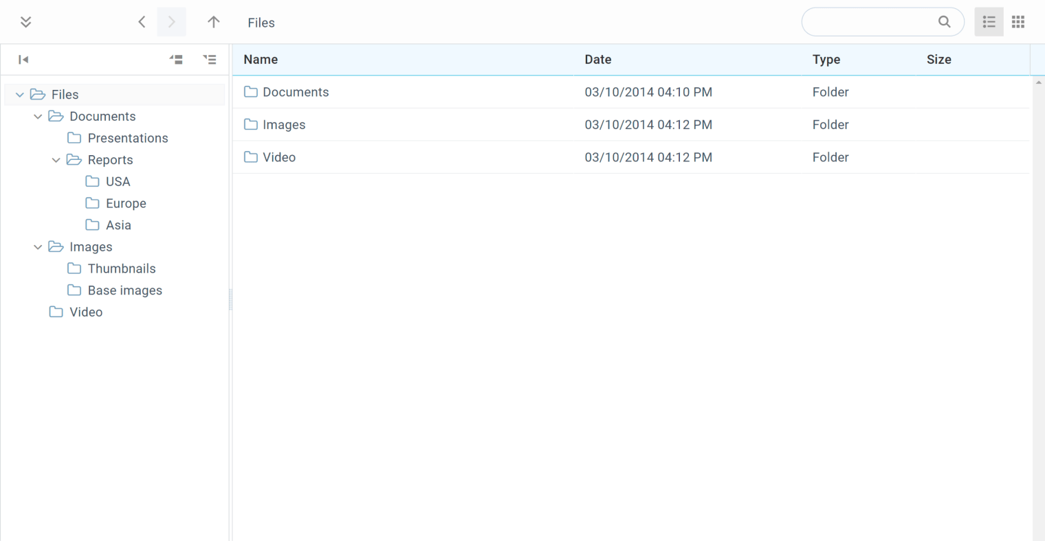Collapse the Images tree branch chevron
This screenshot has height=541, width=1045.
[x=38, y=247]
